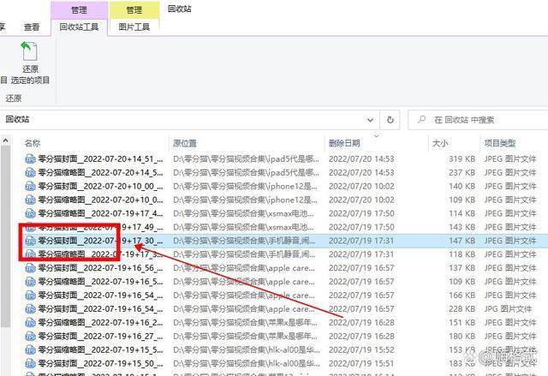
Task: Sort by the 大小 column header
Action: pyautogui.click(x=440, y=143)
